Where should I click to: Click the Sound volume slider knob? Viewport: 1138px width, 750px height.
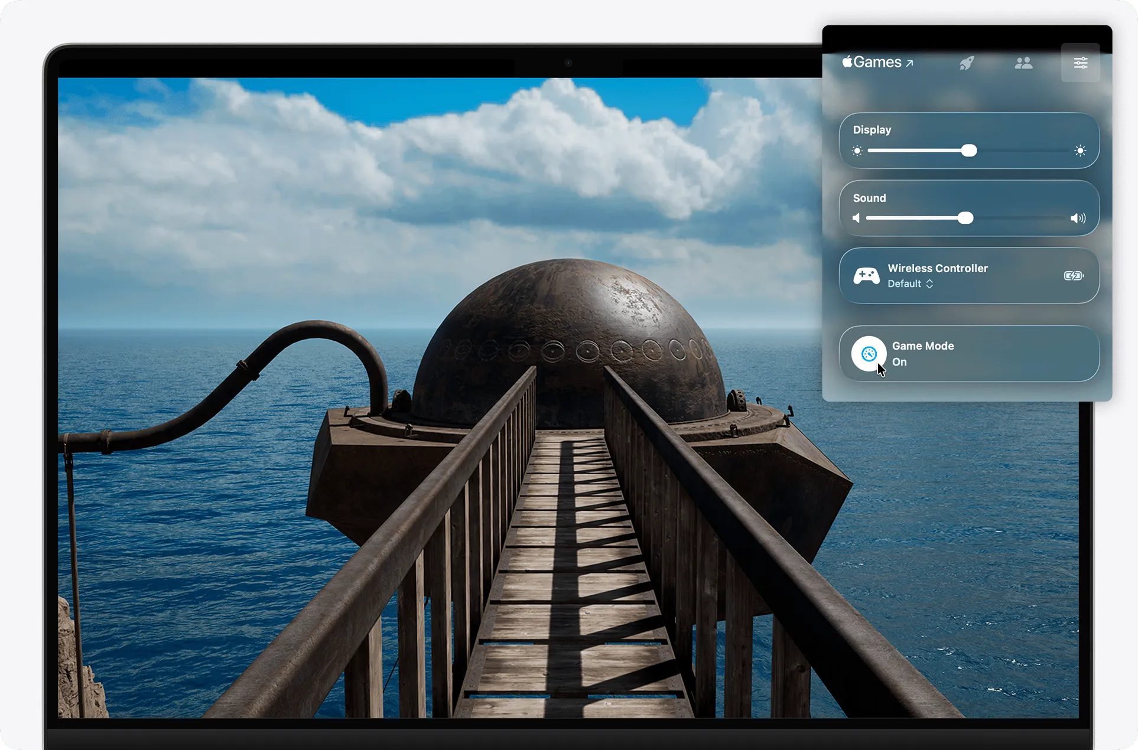coord(965,219)
